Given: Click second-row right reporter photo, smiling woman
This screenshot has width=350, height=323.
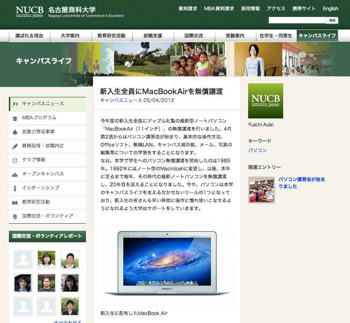Looking at the screenshot, I should pos(70,283).
